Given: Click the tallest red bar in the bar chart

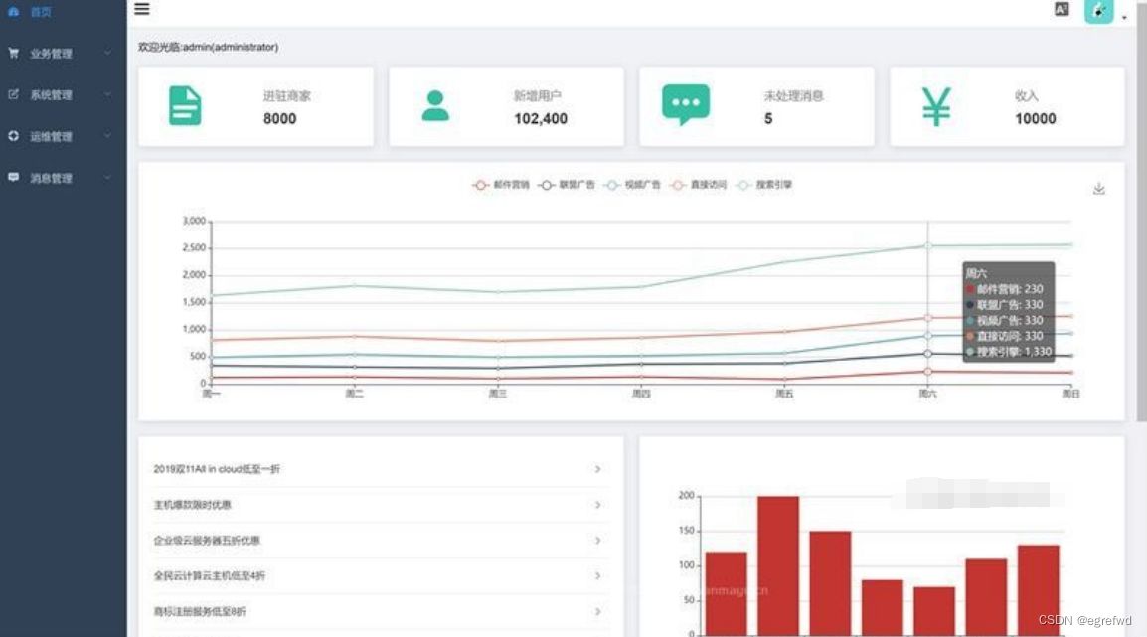Looking at the screenshot, I should click(777, 564).
